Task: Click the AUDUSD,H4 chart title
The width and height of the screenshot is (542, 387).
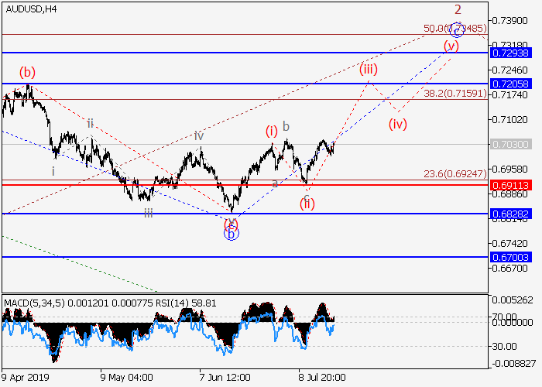Action: pyautogui.click(x=29, y=9)
